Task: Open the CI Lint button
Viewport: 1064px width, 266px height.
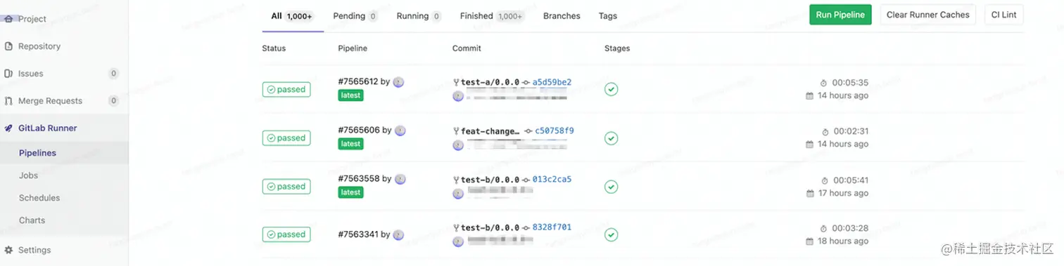Action: (x=1003, y=15)
